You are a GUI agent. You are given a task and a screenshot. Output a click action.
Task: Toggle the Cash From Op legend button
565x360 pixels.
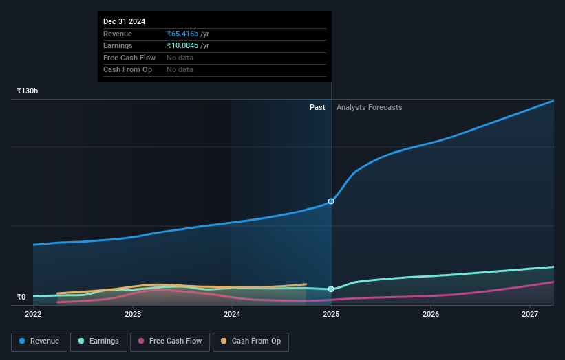click(x=250, y=341)
